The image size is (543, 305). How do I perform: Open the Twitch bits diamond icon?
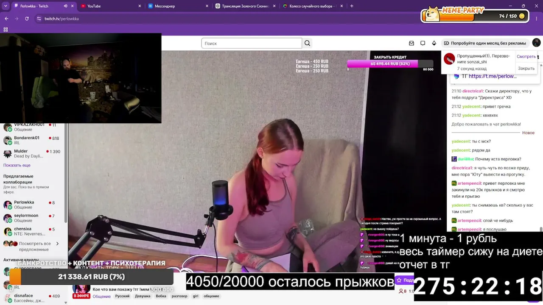(434, 43)
